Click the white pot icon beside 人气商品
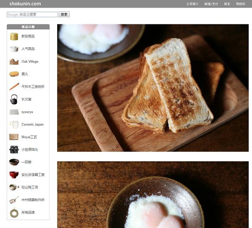 pos(14,49)
